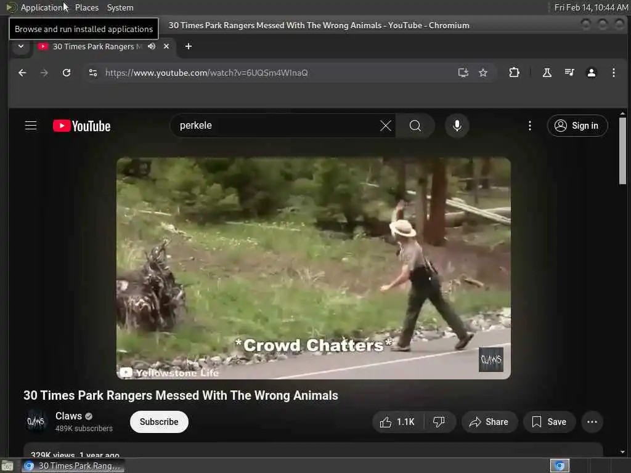Click the CLAWS watermark in video

491,359
